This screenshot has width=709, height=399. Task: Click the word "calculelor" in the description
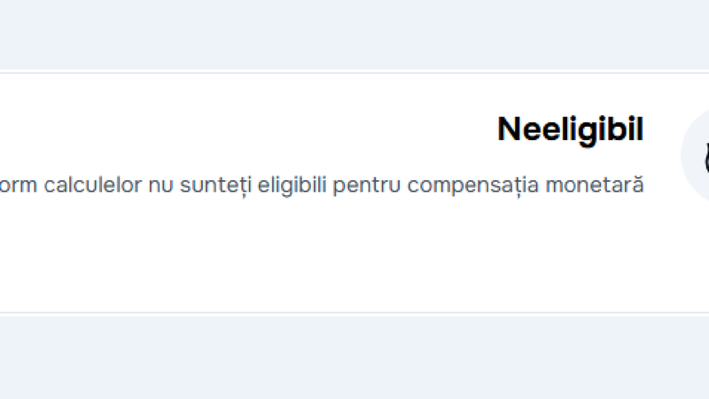93,184
